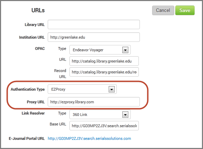Click the Link Resolver Type arrow icon
Viewport: 203px width, 149px height.
click(x=125, y=115)
